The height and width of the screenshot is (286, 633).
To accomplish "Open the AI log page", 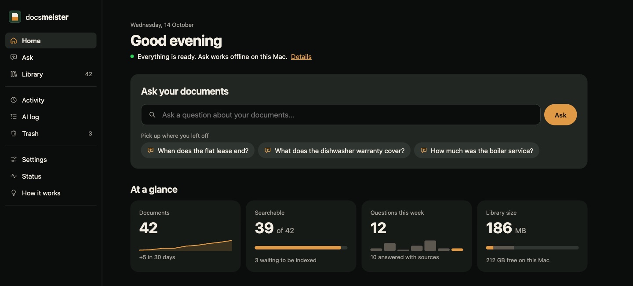I will click(x=51, y=117).
